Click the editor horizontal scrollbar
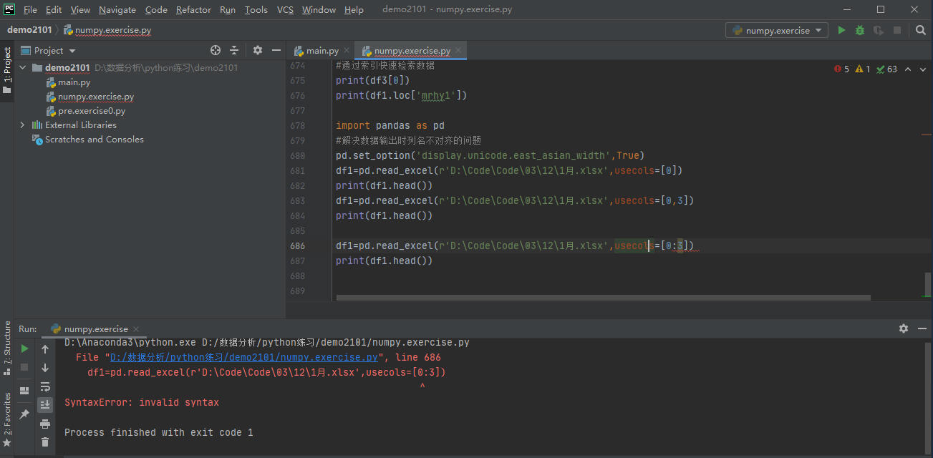 (603, 298)
